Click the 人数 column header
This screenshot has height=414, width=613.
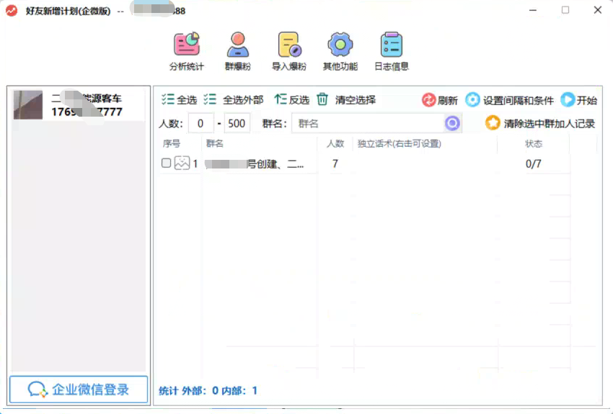tap(335, 143)
